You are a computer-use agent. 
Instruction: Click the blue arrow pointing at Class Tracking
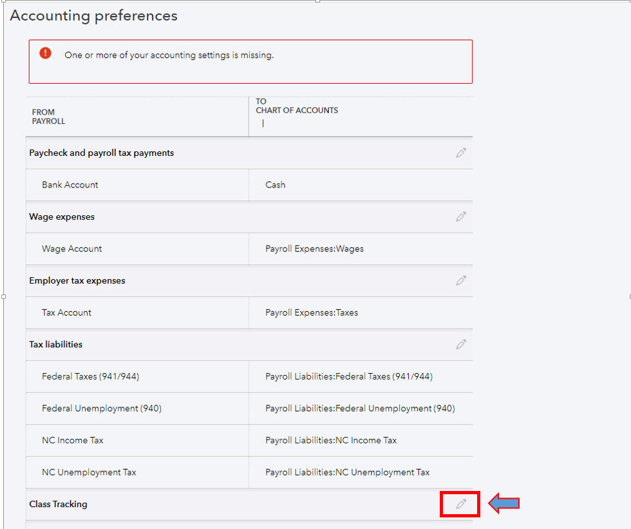point(504,503)
